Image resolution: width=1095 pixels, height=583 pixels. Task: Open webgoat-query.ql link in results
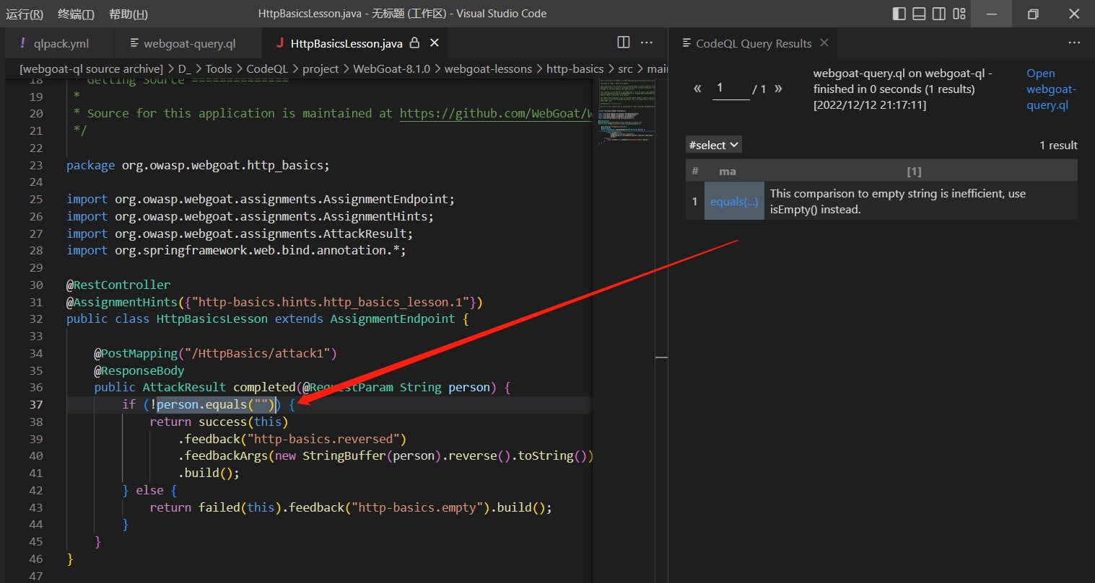pos(1051,89)
